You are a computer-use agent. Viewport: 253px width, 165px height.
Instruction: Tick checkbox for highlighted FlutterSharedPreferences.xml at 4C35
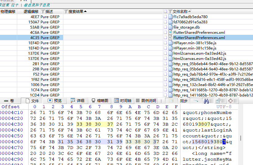tap(165, 37)
